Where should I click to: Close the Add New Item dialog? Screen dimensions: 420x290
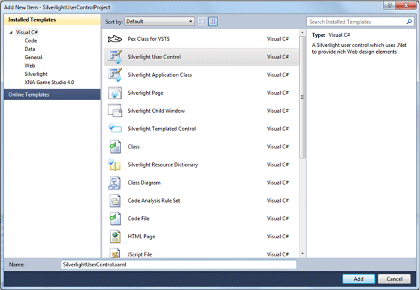(x=406, y=5)
